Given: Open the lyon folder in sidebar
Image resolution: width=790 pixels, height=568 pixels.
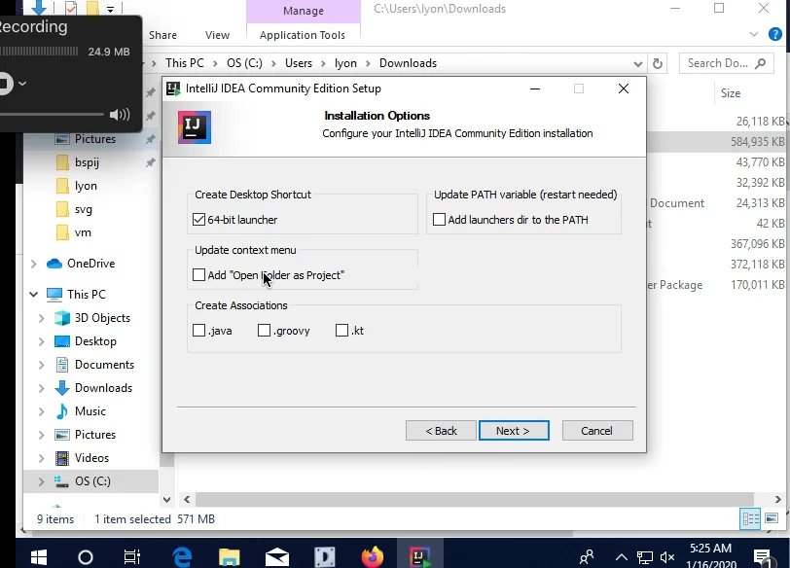Looking at the screenshot, I should tap(86, 186).
